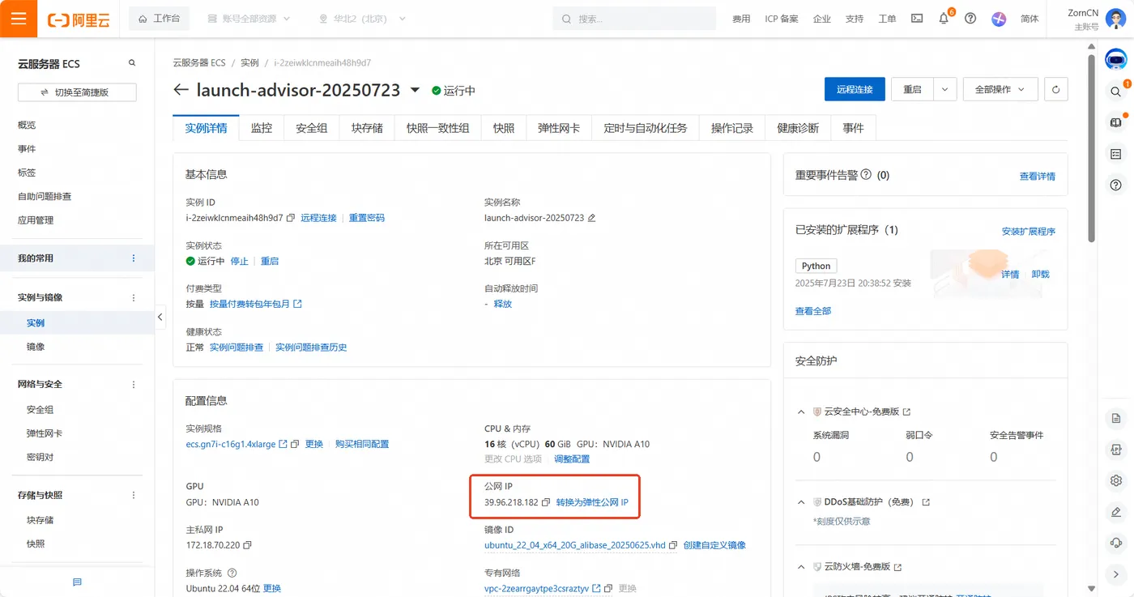Switch to the 安全组 tab

(311, 128)
